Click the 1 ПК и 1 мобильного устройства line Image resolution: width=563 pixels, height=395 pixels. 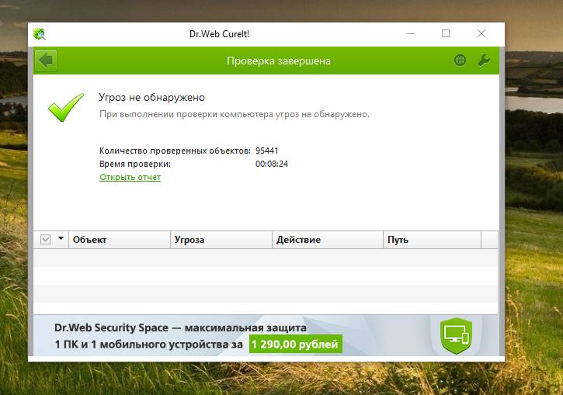tap(148, 345)
